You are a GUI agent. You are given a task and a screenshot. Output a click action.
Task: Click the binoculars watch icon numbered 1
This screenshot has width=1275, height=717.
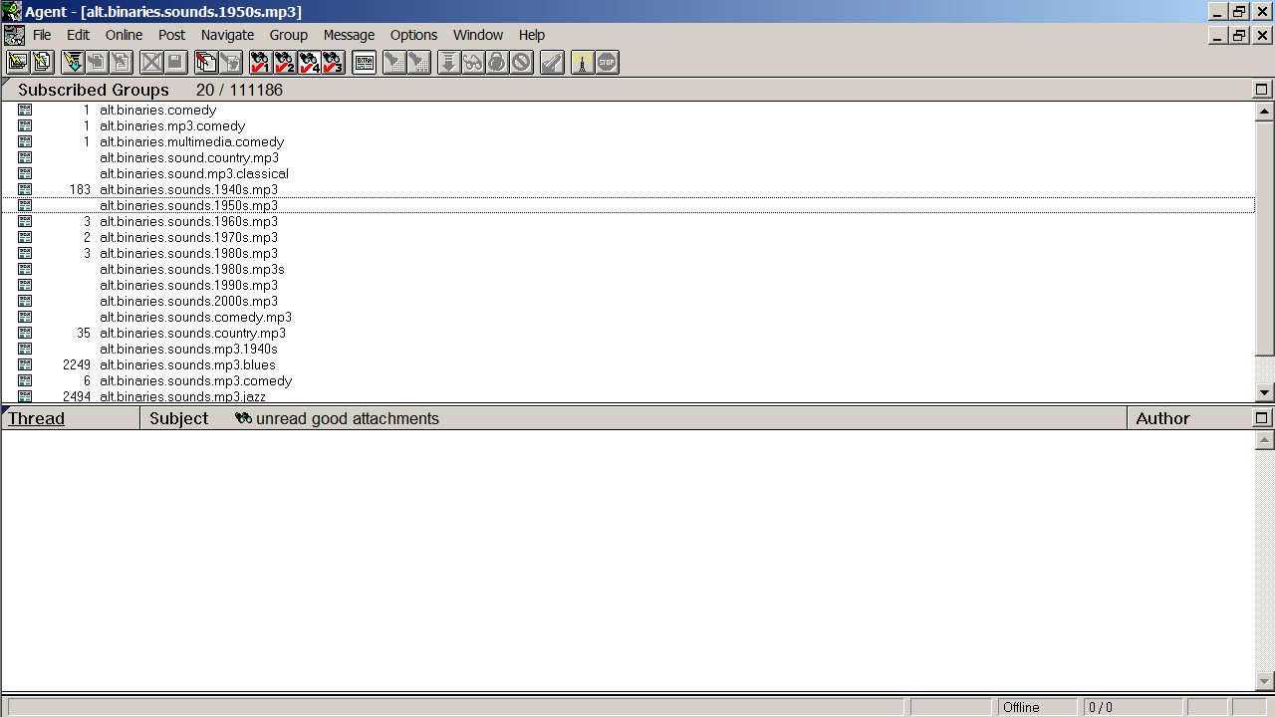pyautogui.click(x=260, y=63)
